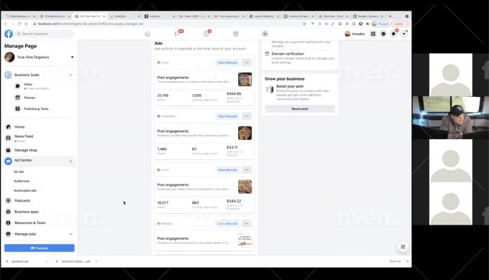Open the account dropdown arrow
Viewport: 489px width, 280px height.
[404, 34]
